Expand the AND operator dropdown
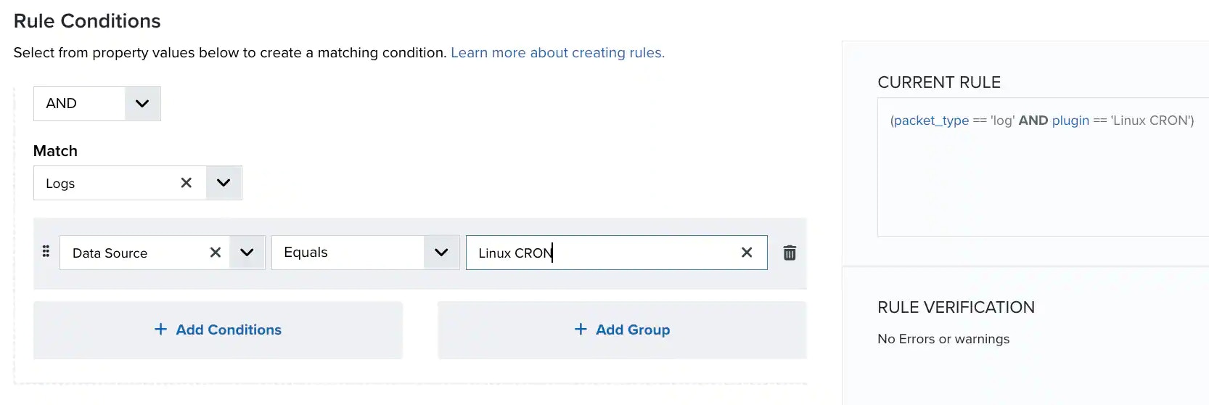 click(142, 104)
